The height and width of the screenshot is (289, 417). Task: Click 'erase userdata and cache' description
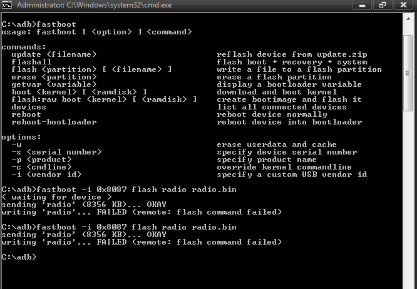tap(278, 144)
